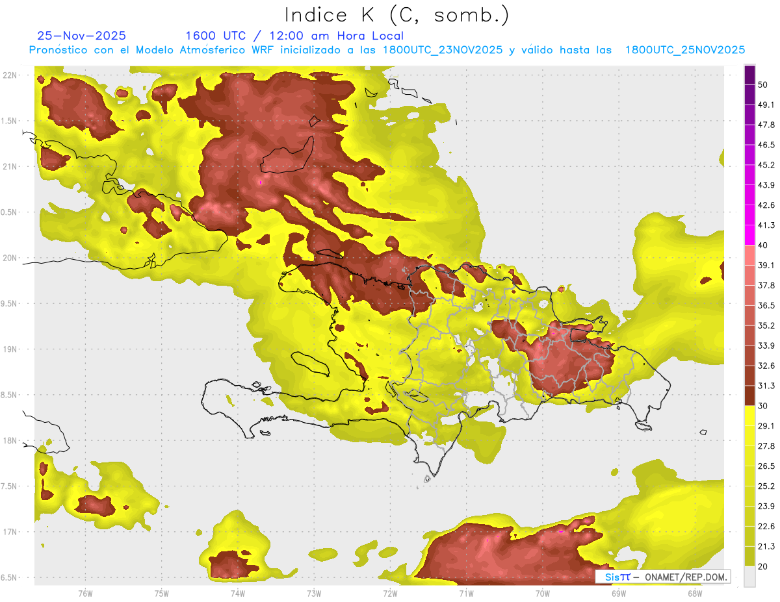780x602 pixels.
Task: Click the colorbar value "32.6"
Action: tap(766, 366)
